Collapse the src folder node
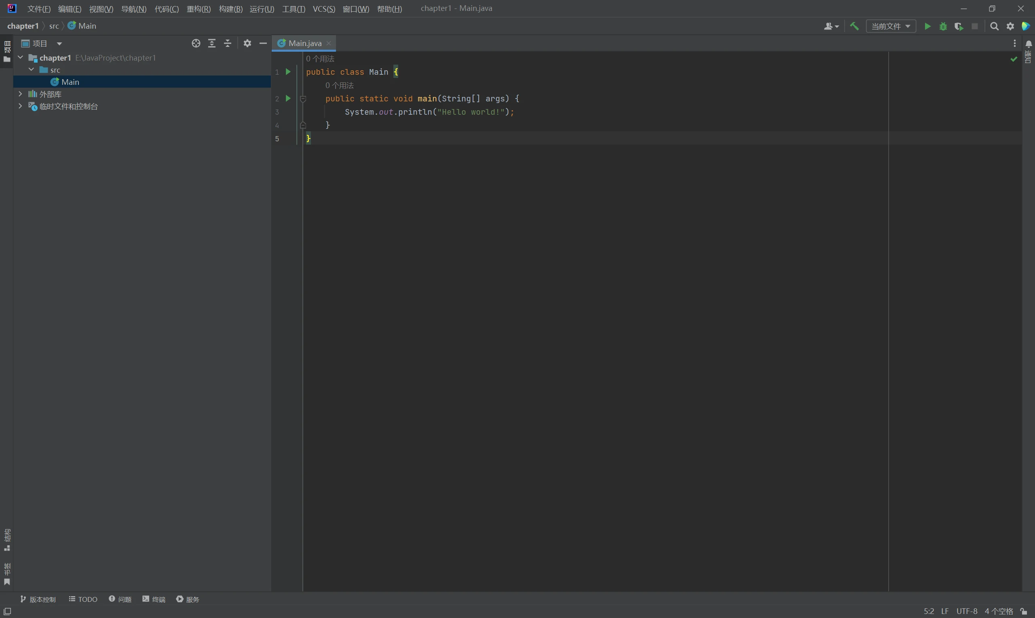 click(x=31, y=69)
